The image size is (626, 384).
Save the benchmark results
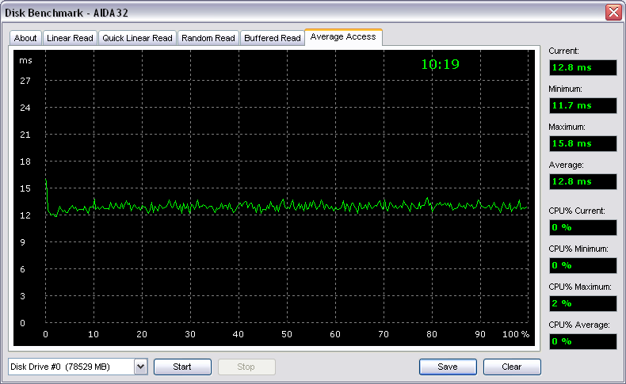448,367
